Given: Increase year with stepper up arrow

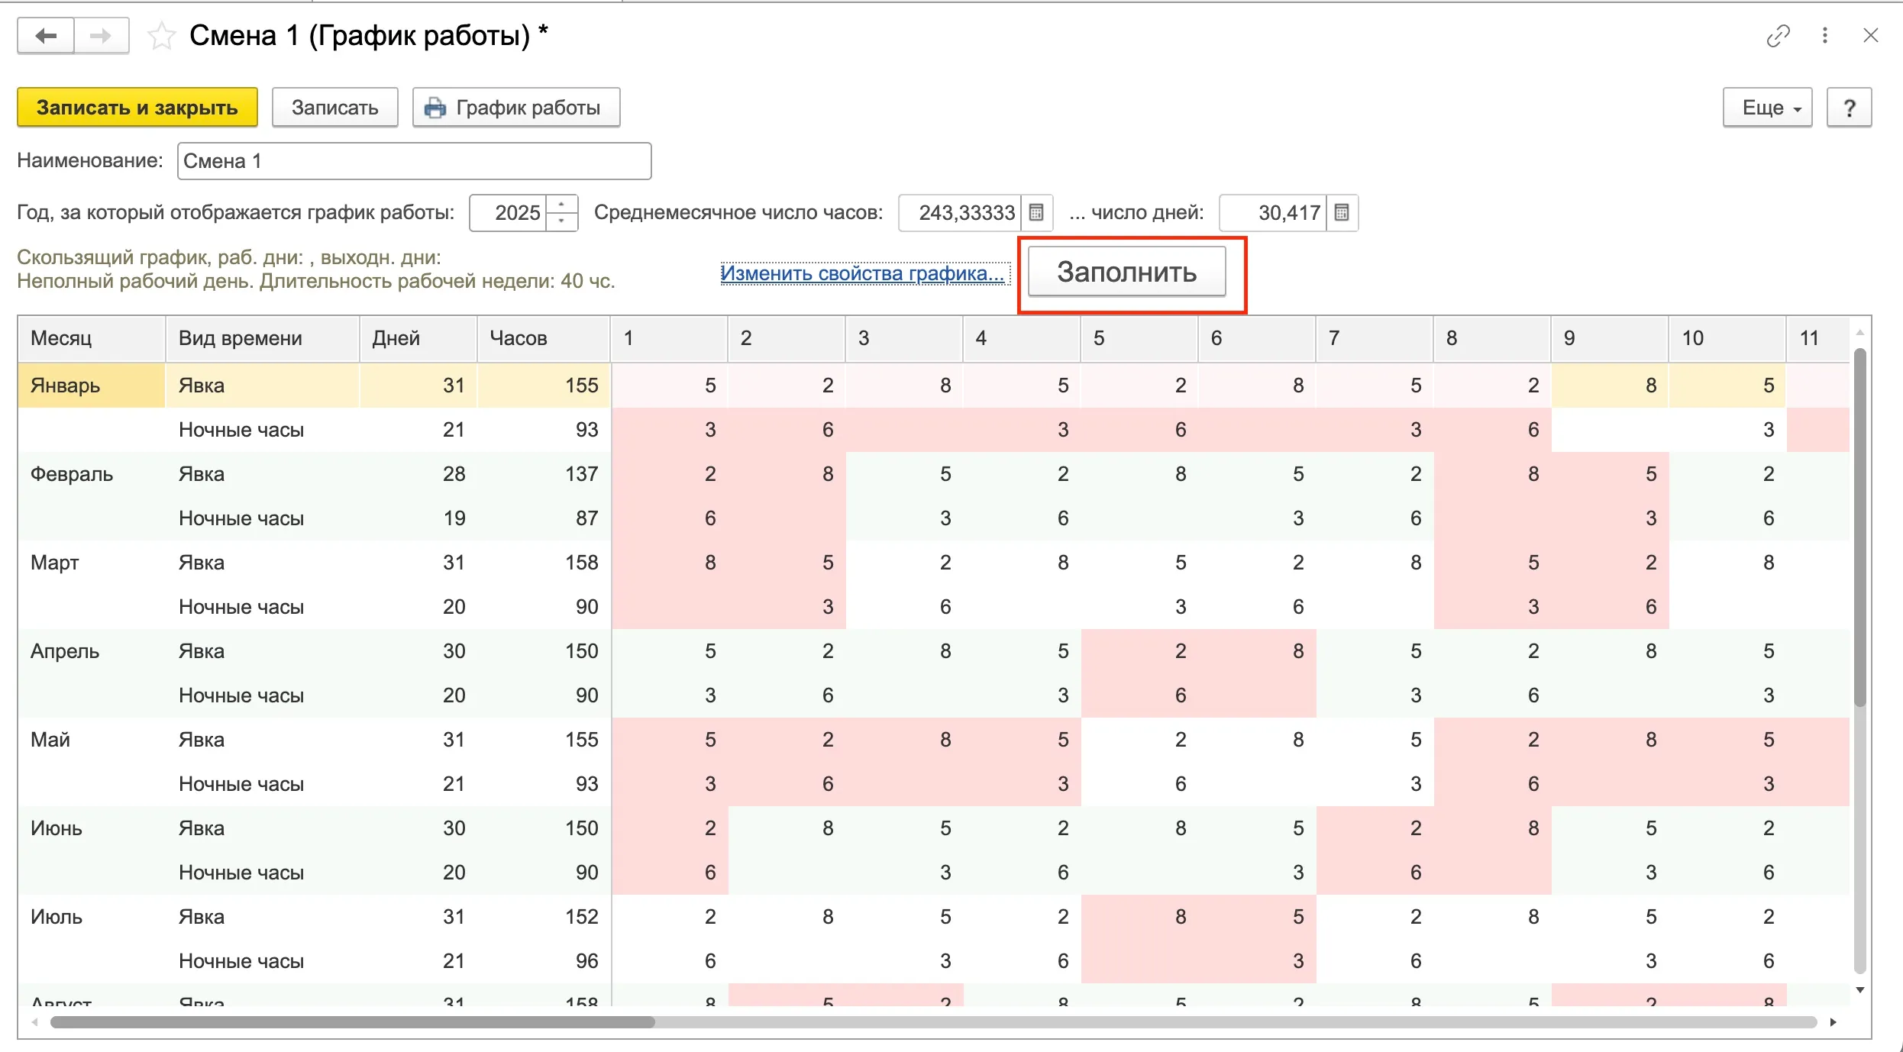Looking at the screenshot, I should coord(561,205).
